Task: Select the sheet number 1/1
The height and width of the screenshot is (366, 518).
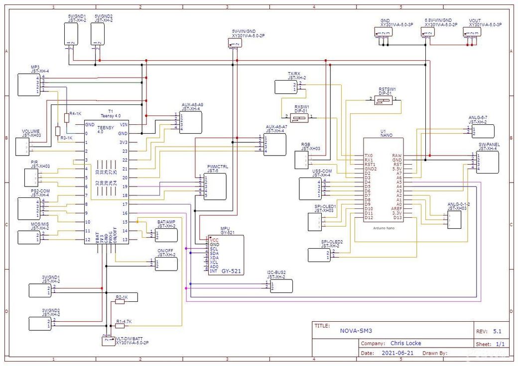Action: (x=500, y=344)
